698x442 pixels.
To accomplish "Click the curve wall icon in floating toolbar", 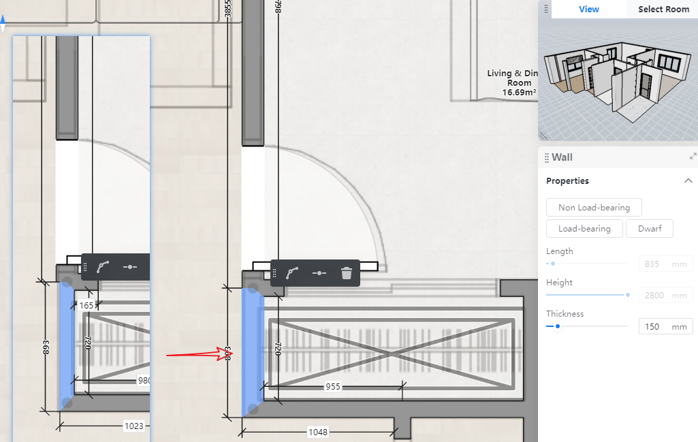I will 293,273.
